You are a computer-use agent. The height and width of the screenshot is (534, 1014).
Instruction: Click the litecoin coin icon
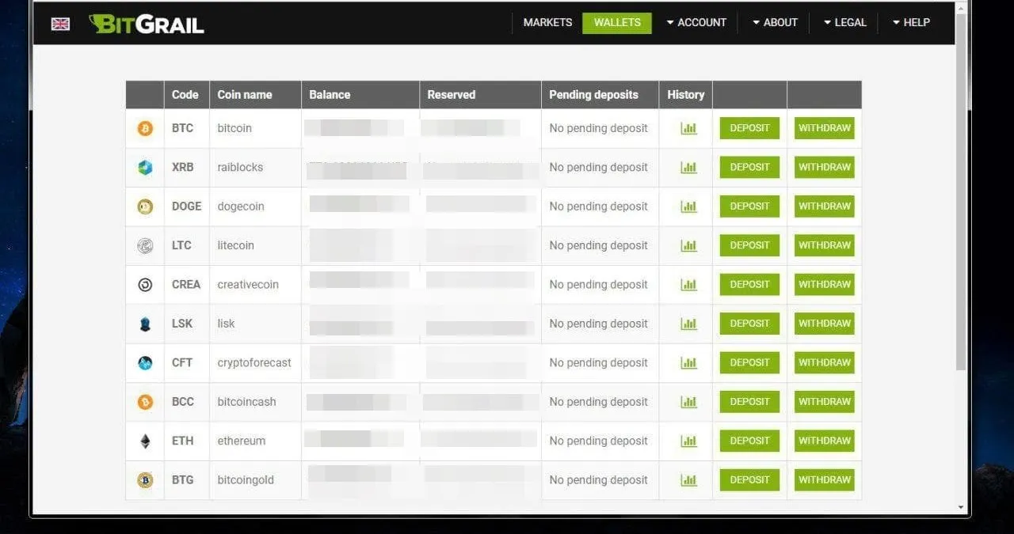coord(145,245)
